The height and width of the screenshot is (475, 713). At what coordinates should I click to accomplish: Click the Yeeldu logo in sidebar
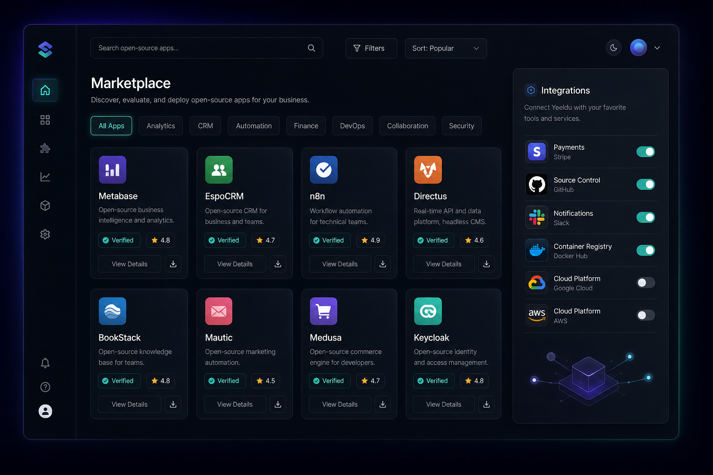click(45, 50)
